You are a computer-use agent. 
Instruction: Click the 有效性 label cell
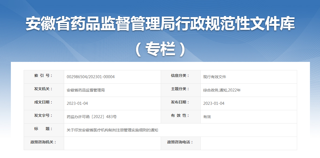pyautogui.click(x=181, y=117)
